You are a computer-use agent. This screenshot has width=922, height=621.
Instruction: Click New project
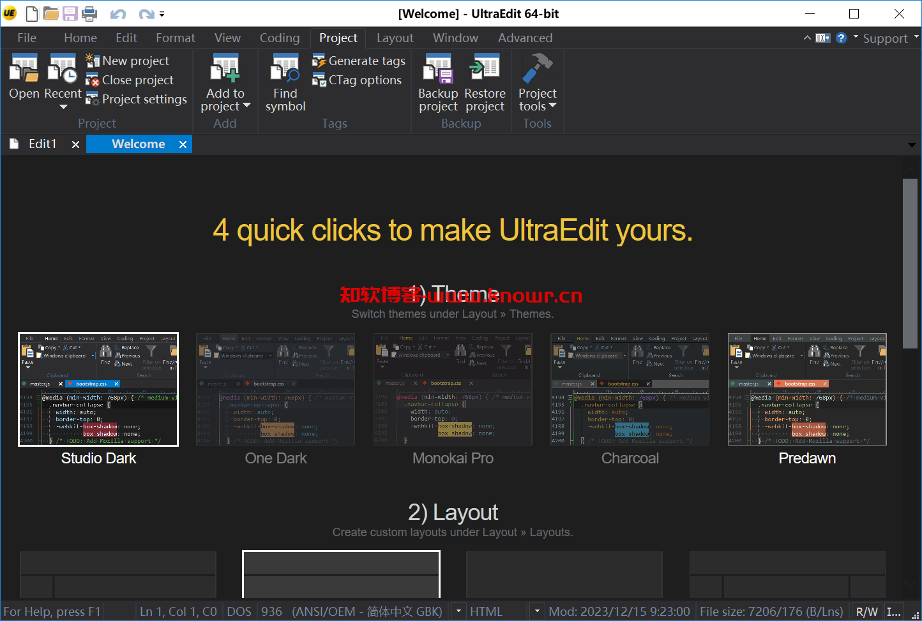(128, 61)
